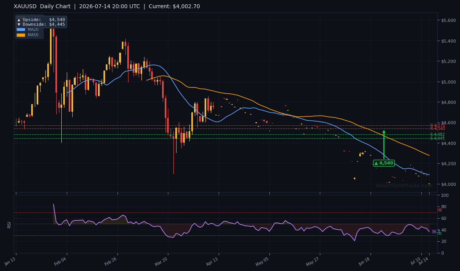Click the $5,400 price axis label
This screenshot has height=271, width=460.
point(449,41)
